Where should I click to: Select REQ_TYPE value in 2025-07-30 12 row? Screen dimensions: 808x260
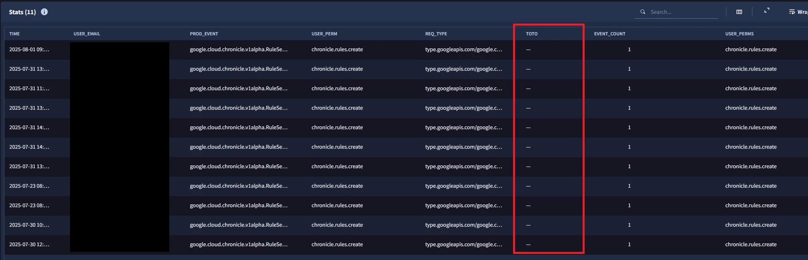point(464,245)
